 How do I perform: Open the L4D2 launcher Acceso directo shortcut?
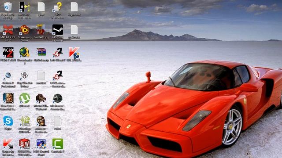click(x=58, y=75)
